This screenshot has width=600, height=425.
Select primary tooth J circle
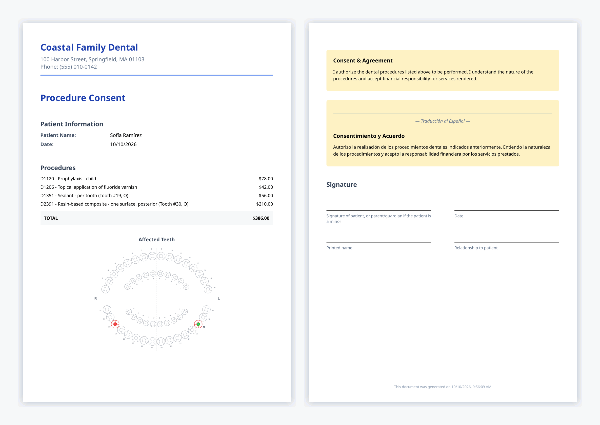(x=186, y=287)
